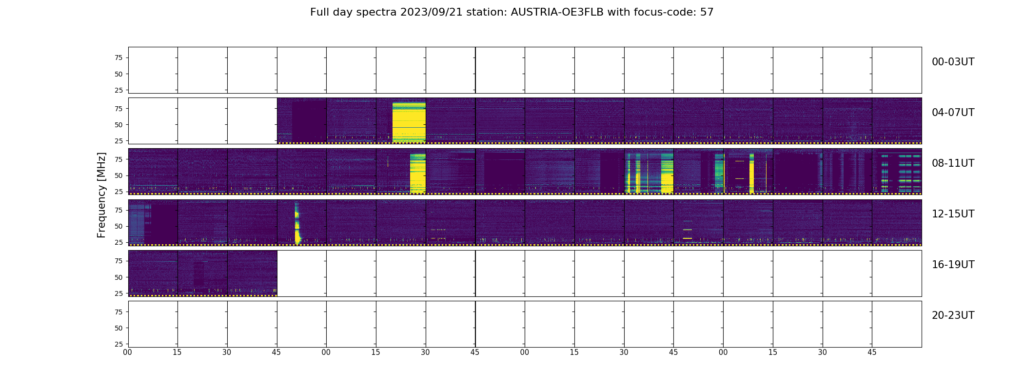
Task: Click the "25" tick of the 16-19UT row
Action: tap(118, 293)
